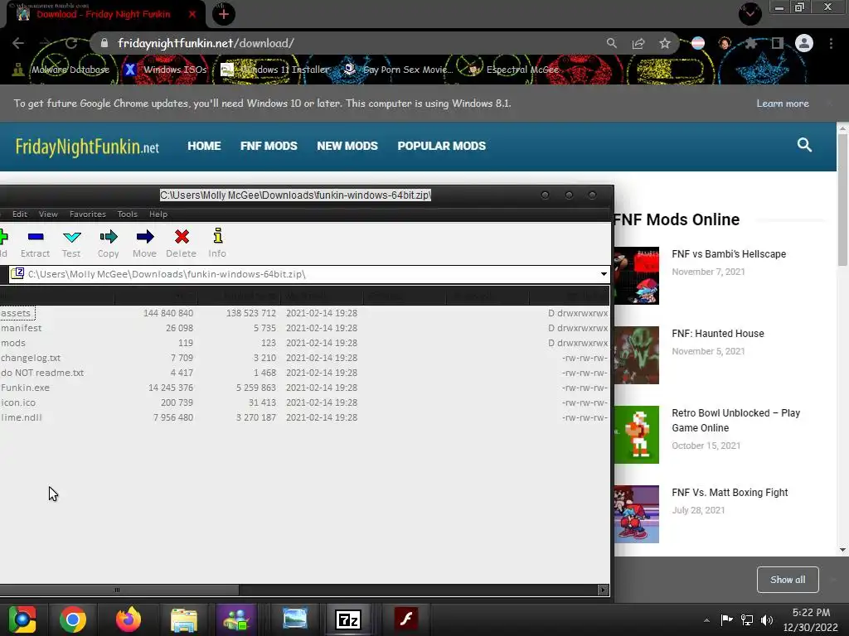This screenshot has height=636, width=849.
Task: Click the page vertical scrollbar thumb
Action: click(x=842, y=200)
